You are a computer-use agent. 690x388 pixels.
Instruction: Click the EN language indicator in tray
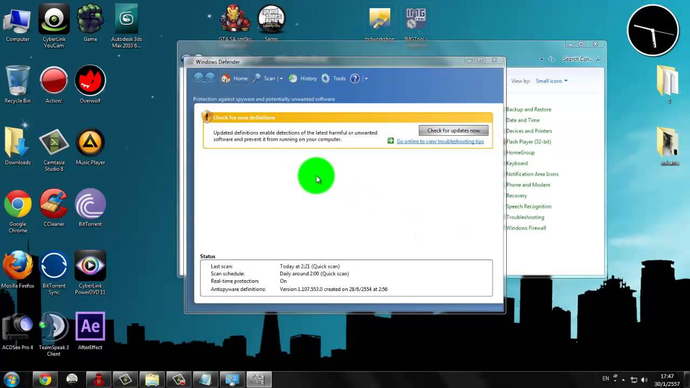coord(606,379)
